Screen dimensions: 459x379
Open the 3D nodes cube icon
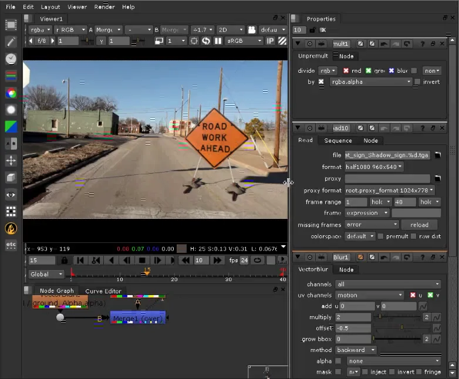[11, 177]
